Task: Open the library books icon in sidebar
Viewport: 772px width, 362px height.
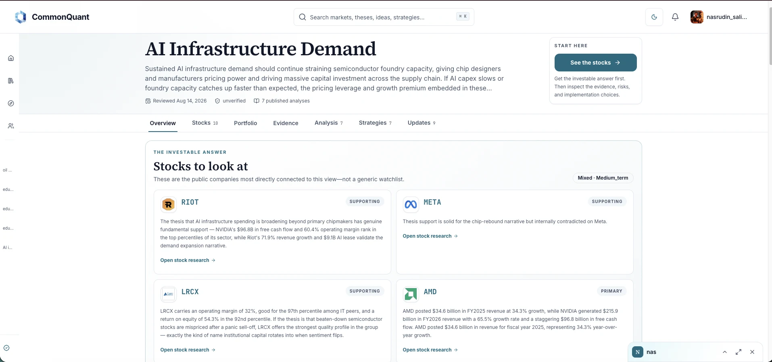Action: 11,81
